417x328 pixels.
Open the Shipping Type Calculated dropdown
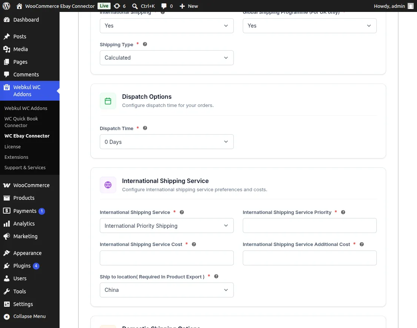[167, 58]
